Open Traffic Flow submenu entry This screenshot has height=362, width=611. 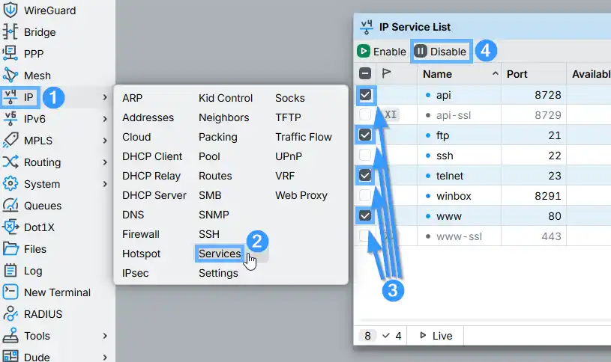[304, 137]
